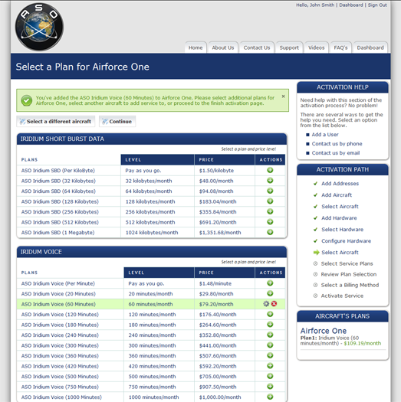Add ASO Iridium Voice (120 Minutes) plan

[270, 314]
